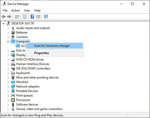Click the Device Manager title bar icon

point(4,4)
